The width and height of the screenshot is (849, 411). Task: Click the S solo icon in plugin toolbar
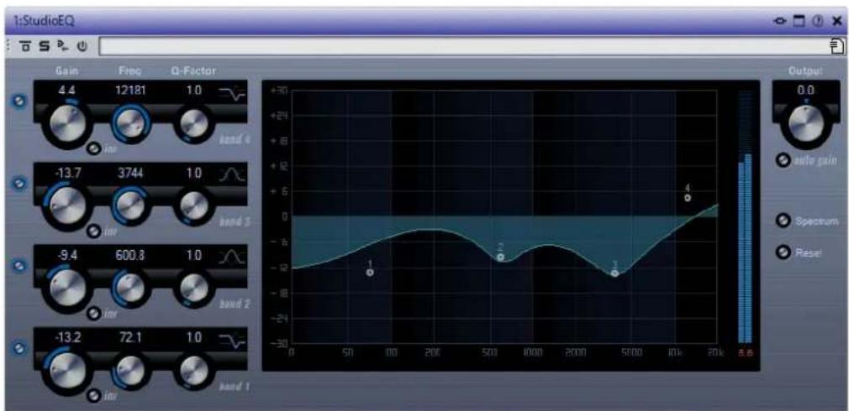[45, 46]
